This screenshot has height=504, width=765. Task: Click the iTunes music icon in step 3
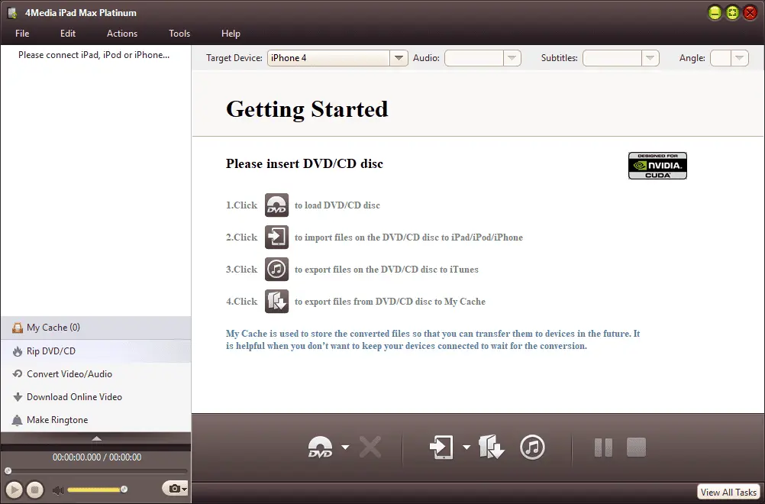[276, 270]
